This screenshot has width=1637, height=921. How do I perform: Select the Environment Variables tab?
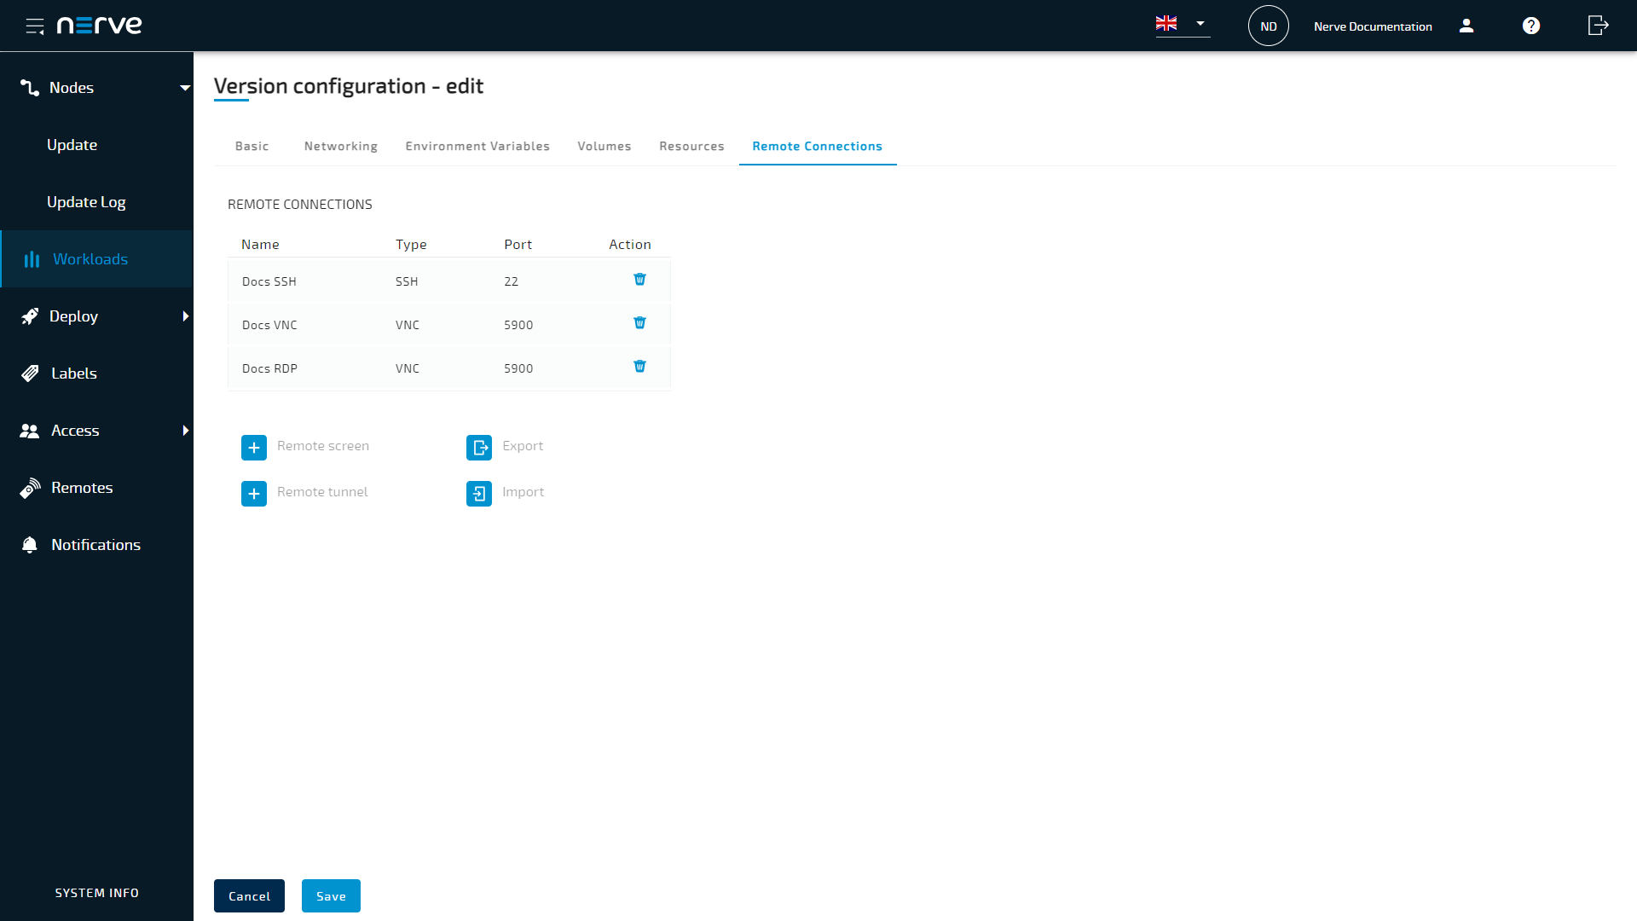[x=477, y=145]
